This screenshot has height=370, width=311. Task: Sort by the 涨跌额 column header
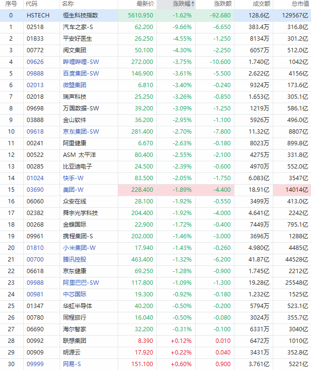point(223,4)
